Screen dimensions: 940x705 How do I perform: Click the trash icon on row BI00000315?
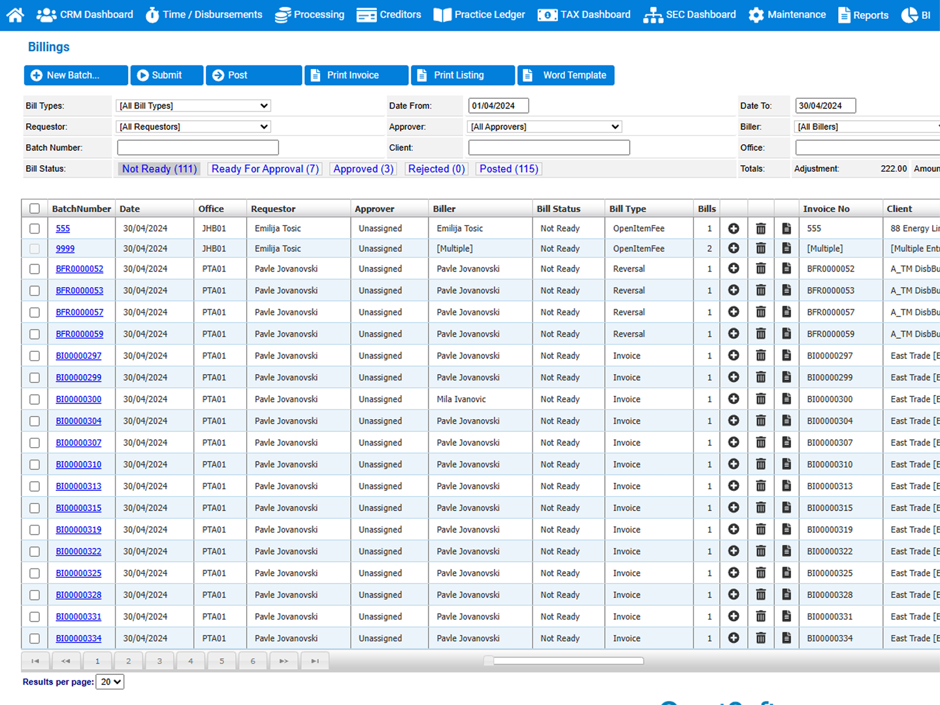click(761, 508)
